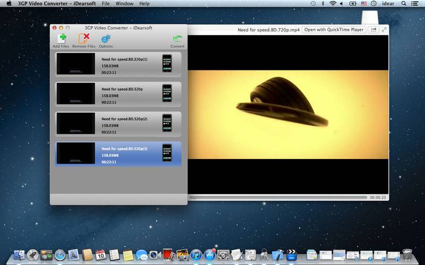Click the 00:00:23 time label in preview

pyautogui.click(x=378, y=197)
